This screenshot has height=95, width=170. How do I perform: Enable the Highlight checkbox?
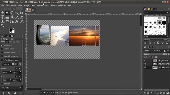click(2, 84)
